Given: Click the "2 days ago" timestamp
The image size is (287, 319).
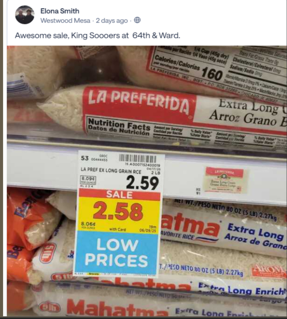Looking at the screenshot, I should point(112,21).
